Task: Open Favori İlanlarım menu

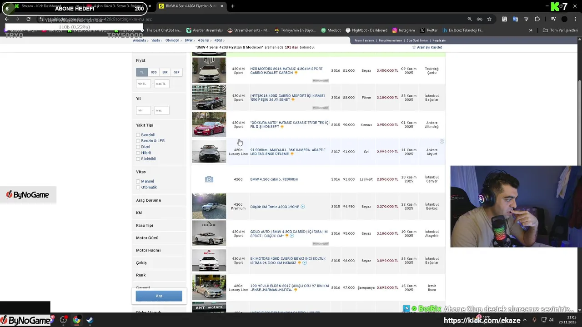Action: 364,40
